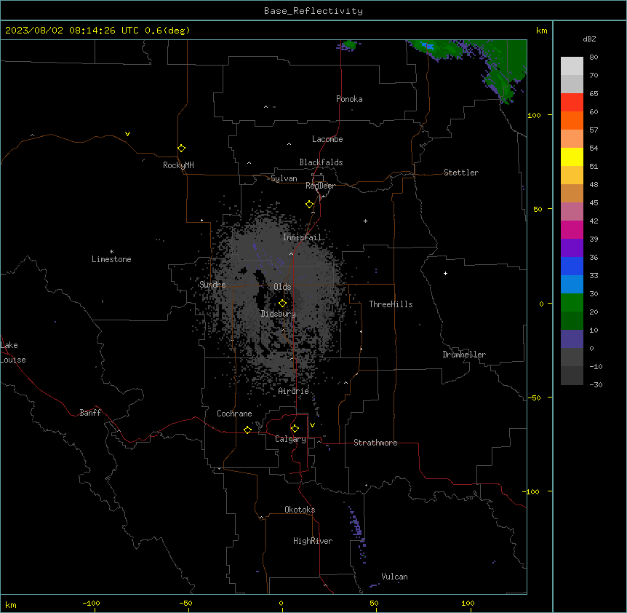Click the Airdrie city label

[294, 391]
